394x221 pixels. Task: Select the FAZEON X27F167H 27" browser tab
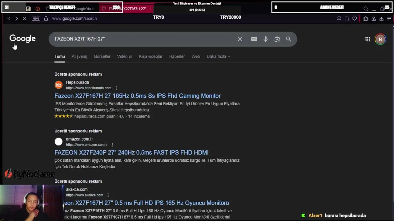point(126,9)
